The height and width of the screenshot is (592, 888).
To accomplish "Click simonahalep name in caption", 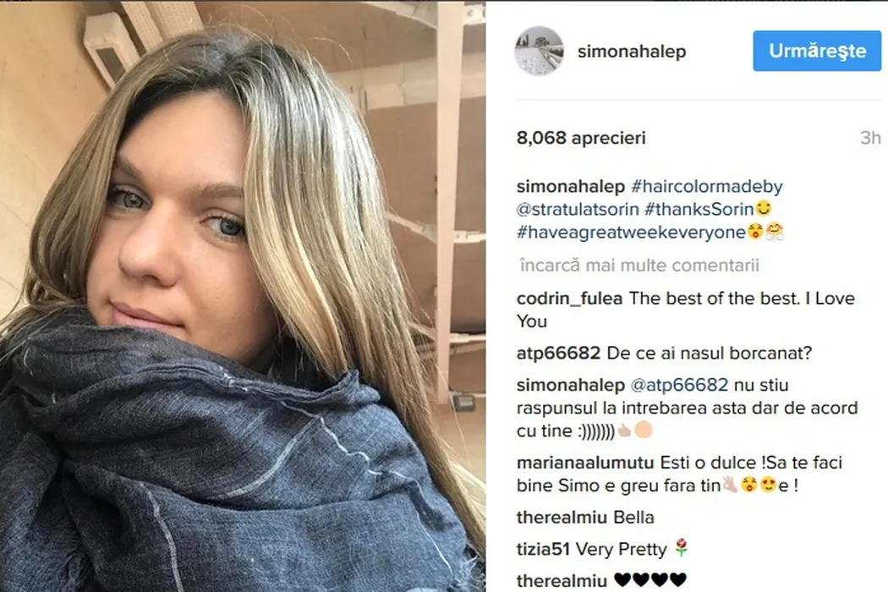I will pyautogui.click(x=570, y=186).
